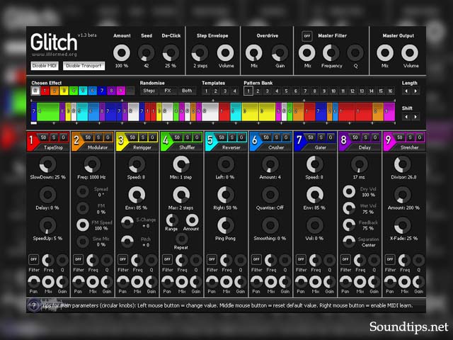Click the Disable MIDI button
453x340 pixels.
(45, 66)
